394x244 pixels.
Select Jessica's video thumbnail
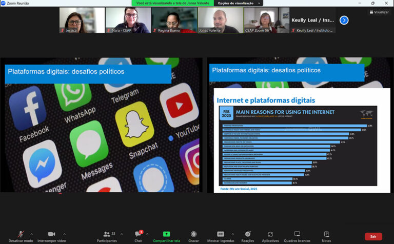tap(82, 20)
